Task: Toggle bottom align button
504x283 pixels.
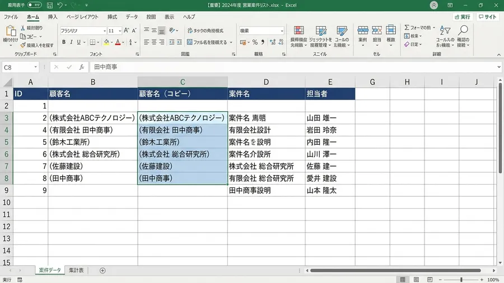Action: 162,30
